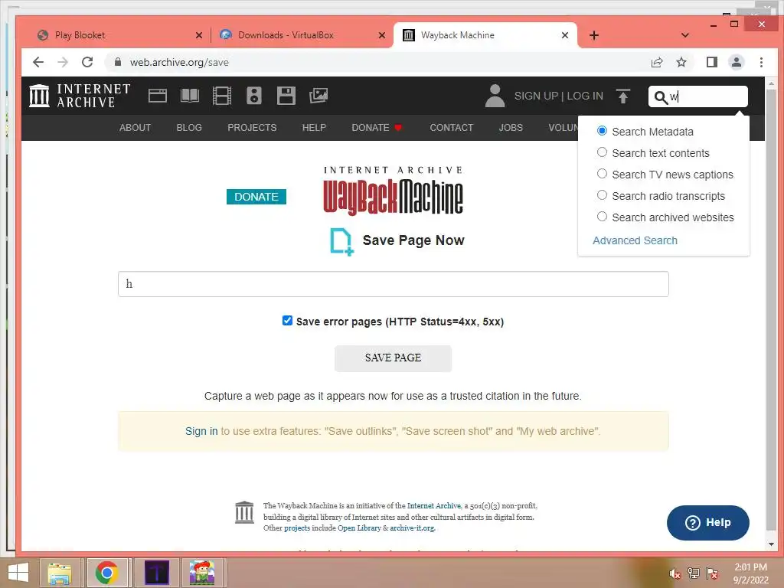The height and width of the screenshot is (588, 784).
Task: Open the Chrome profile icon
Action: click(737, 62)
